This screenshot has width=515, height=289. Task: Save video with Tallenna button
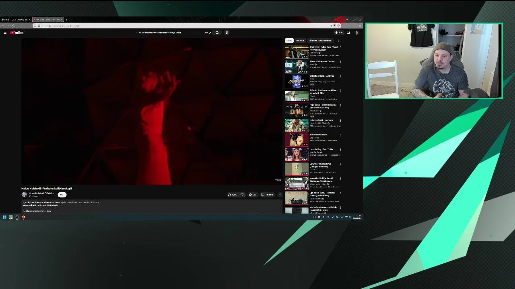coord(267,195)
